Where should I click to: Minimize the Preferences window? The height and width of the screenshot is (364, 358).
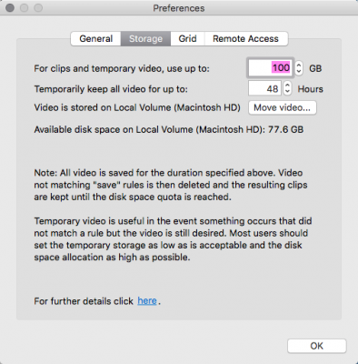coord(25,7)
